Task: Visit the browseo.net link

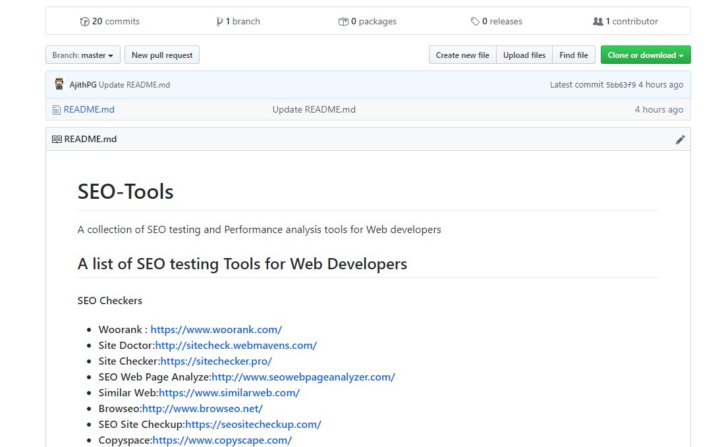Action: [202, 409]
